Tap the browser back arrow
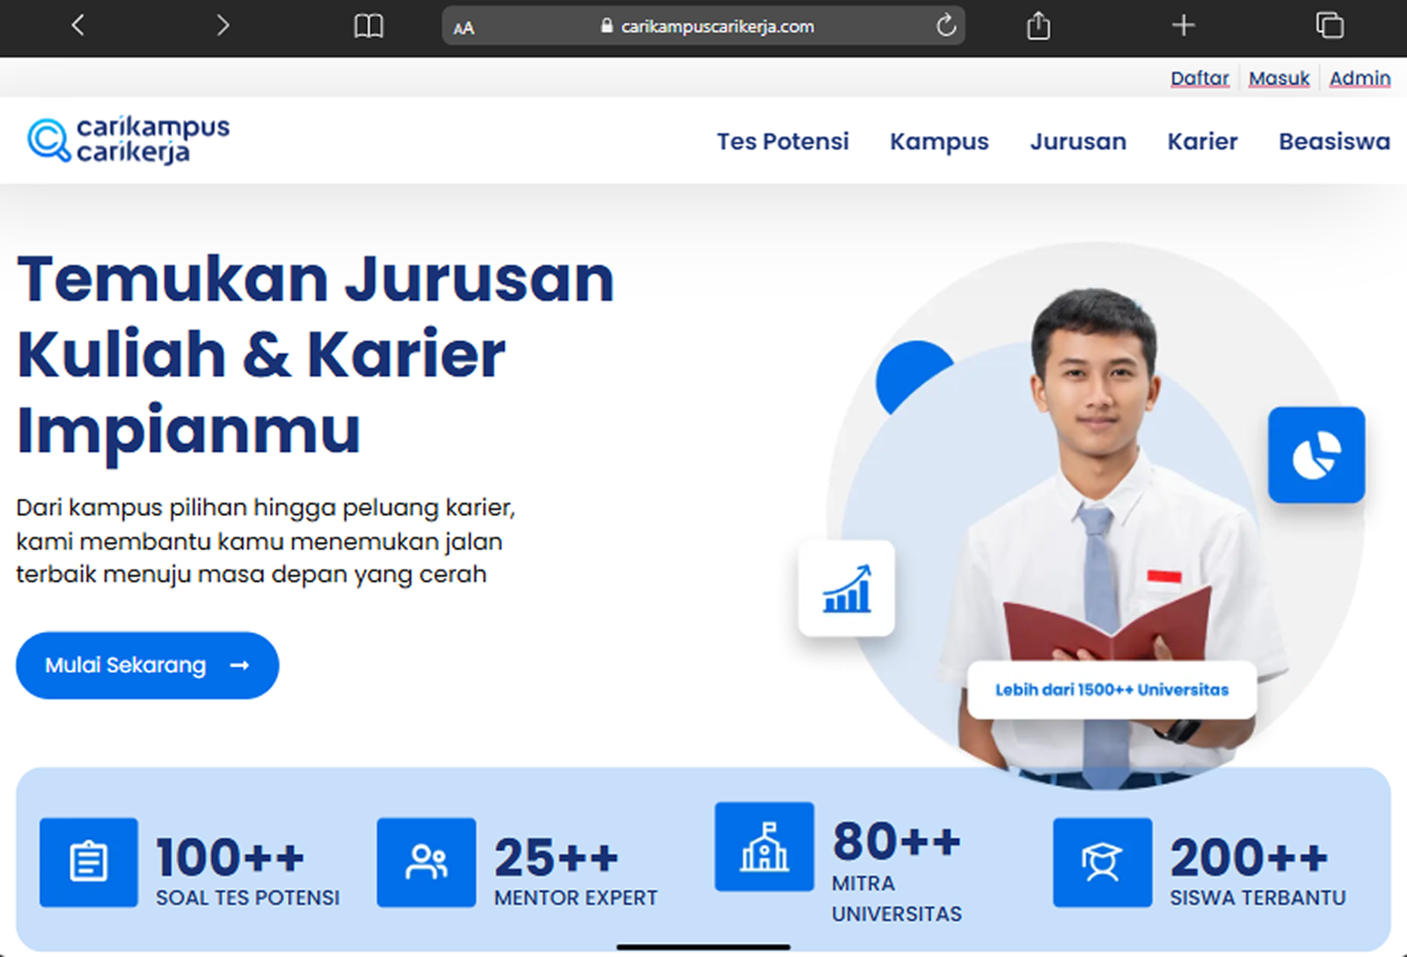The image size is (1407, 957). [77, 25]
